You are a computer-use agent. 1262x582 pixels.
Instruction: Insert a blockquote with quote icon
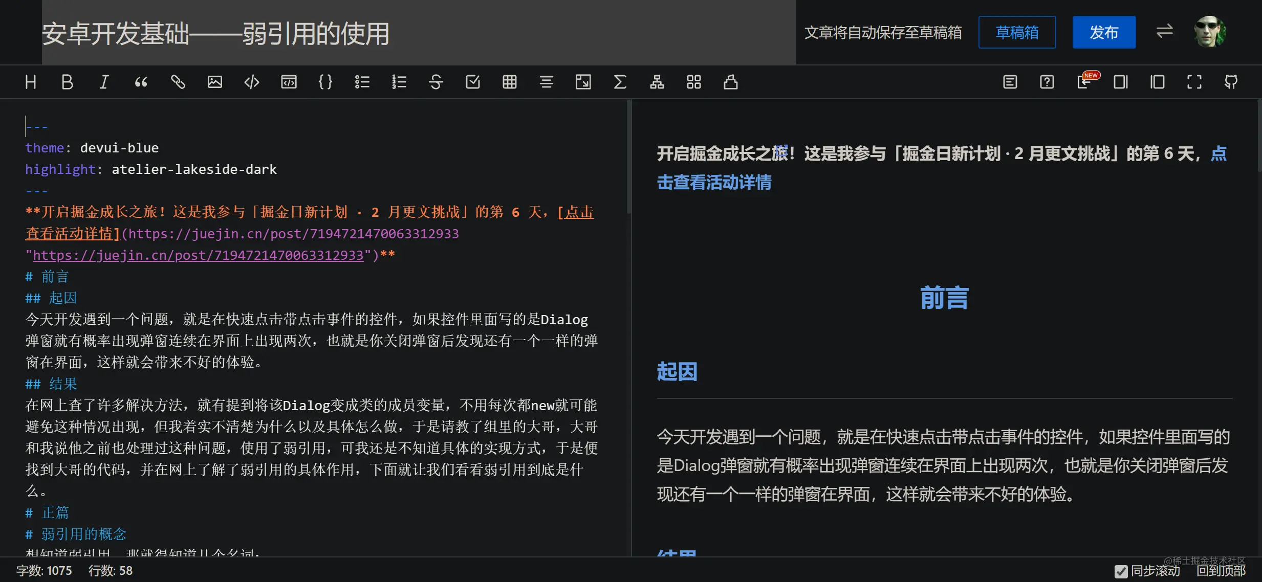[141, 82]
